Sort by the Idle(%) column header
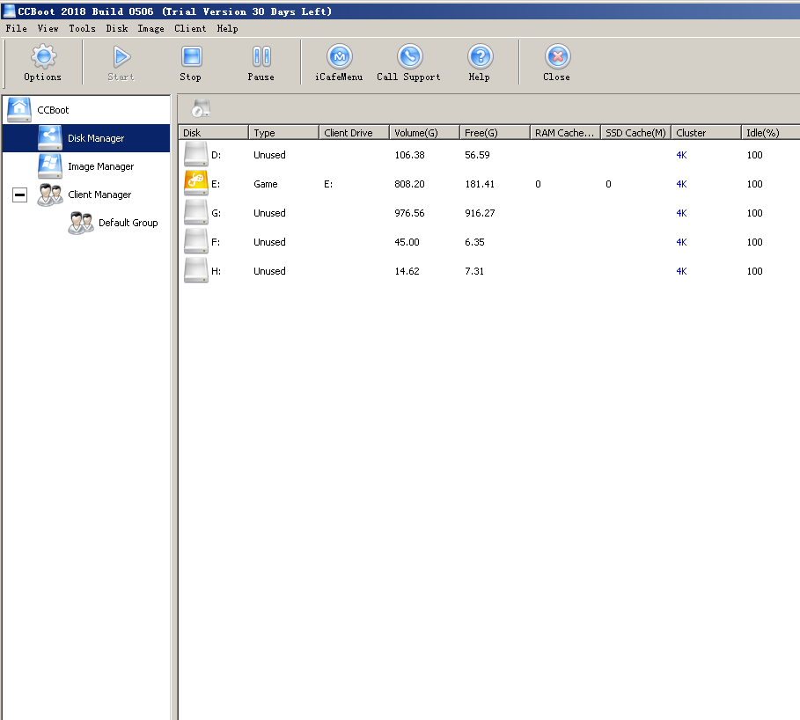Image resolution: width=800 pixels, height=720 pixels. coord(770,133)
